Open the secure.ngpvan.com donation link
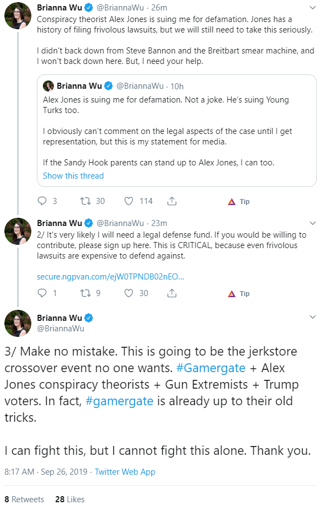This screenshot has height=505, width=324. (x=110, y=277)
